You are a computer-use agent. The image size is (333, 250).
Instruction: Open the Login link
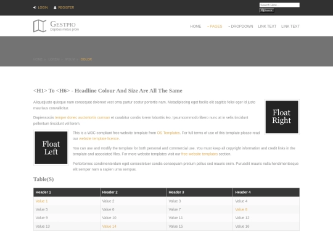pyautogui.click(x=43, y=7)
